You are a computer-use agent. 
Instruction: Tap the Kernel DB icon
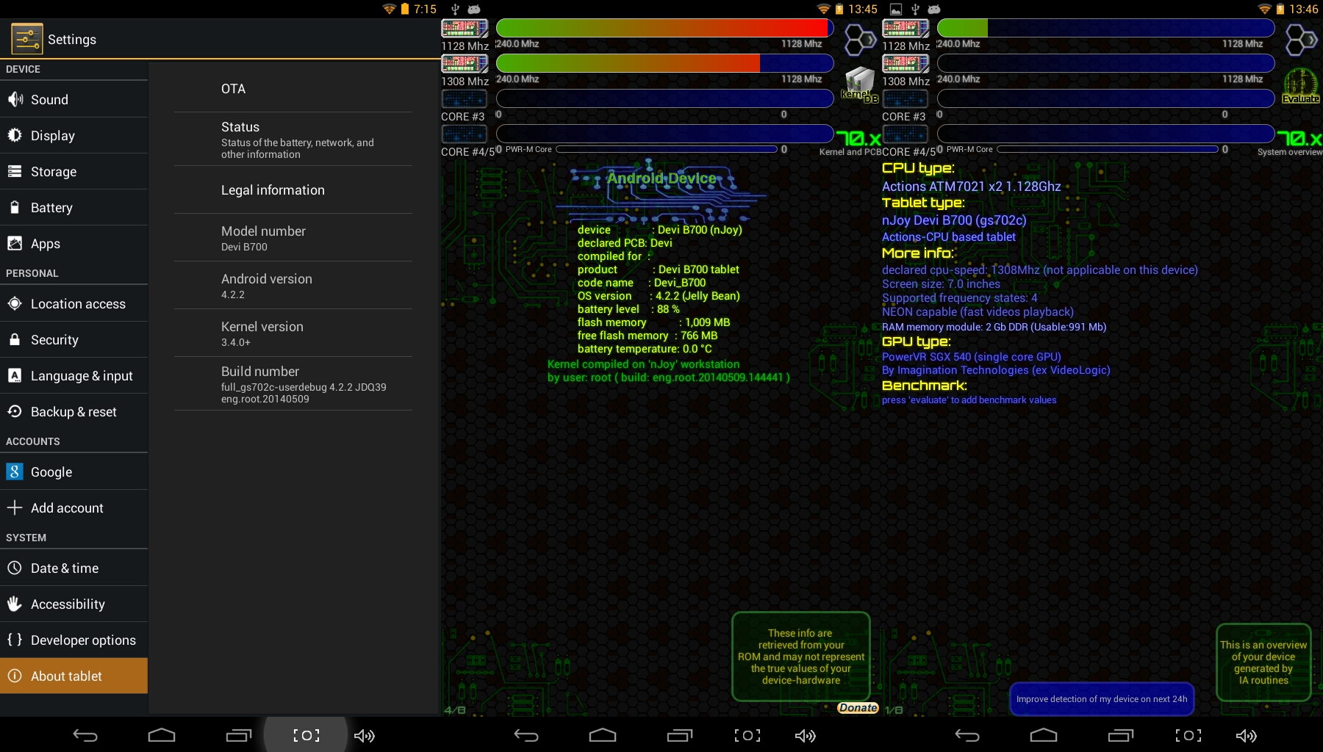pos(860,84)
